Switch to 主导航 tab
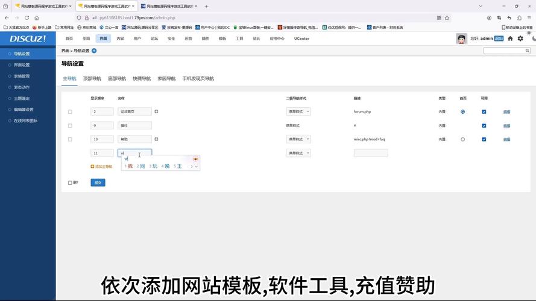This screenshot has width=536, height=301. [x=69, y=78]
